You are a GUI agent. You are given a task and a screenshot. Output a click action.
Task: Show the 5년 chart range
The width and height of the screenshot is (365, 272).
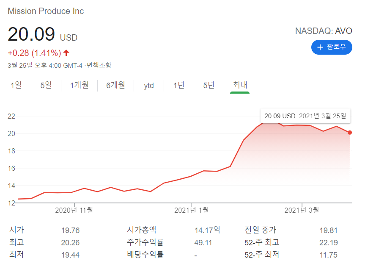[x=209, y=85]
